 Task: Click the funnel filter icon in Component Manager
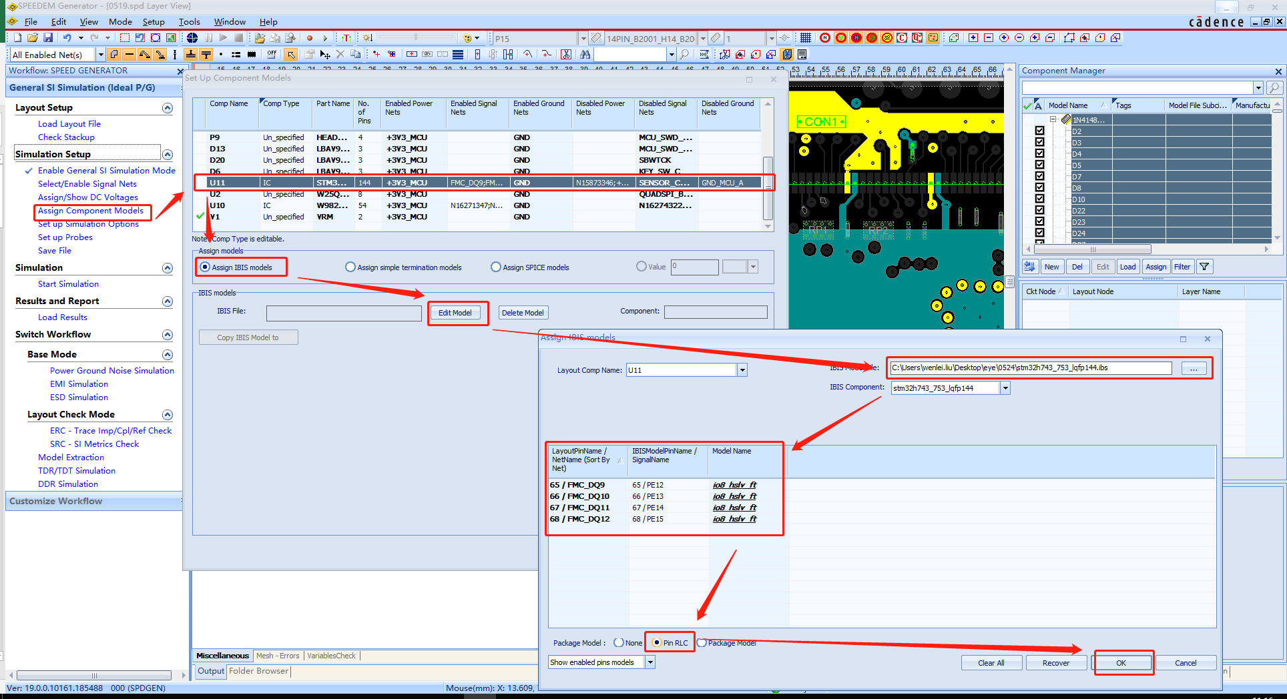1204,267
